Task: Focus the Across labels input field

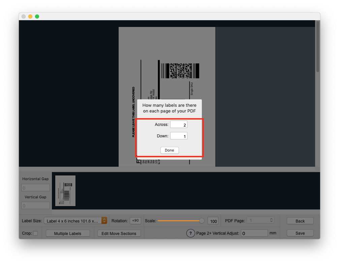Action: point(179,125)
